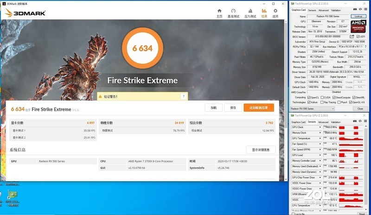371x215 pixels.
Task: Expand the Fan Speed (RPM) sensor dropdown
Action: [320, 150]
